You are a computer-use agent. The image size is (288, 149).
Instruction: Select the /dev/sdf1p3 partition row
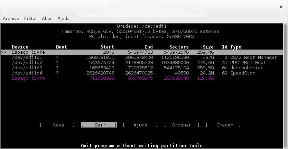[142, 68]
